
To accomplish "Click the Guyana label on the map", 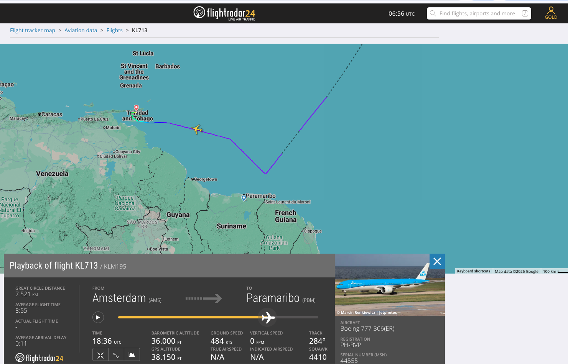I will click(x=178, y=215).
